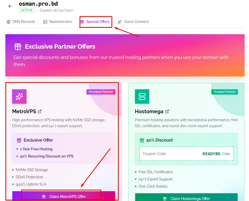This screenshot has width=249, height=201.
Task: Open the Quick Connect tab
Action: tap(133, 22)
